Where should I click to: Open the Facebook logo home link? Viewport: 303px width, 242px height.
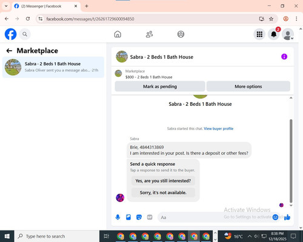pos(10,34)
